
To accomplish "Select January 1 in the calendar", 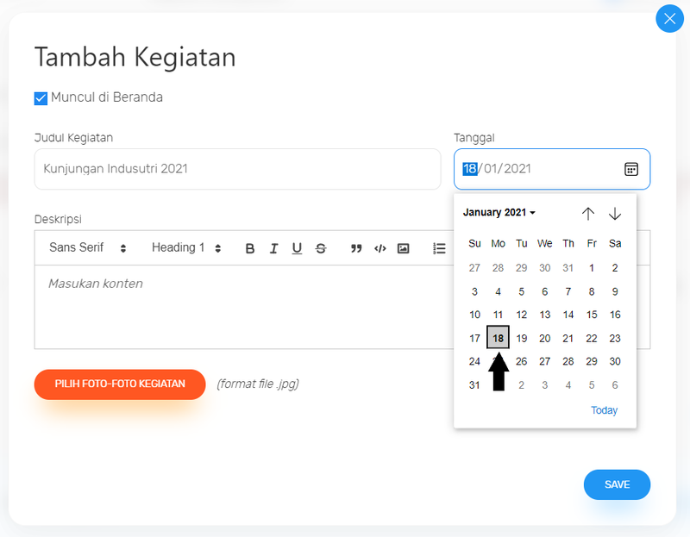I will click(592, 268).
